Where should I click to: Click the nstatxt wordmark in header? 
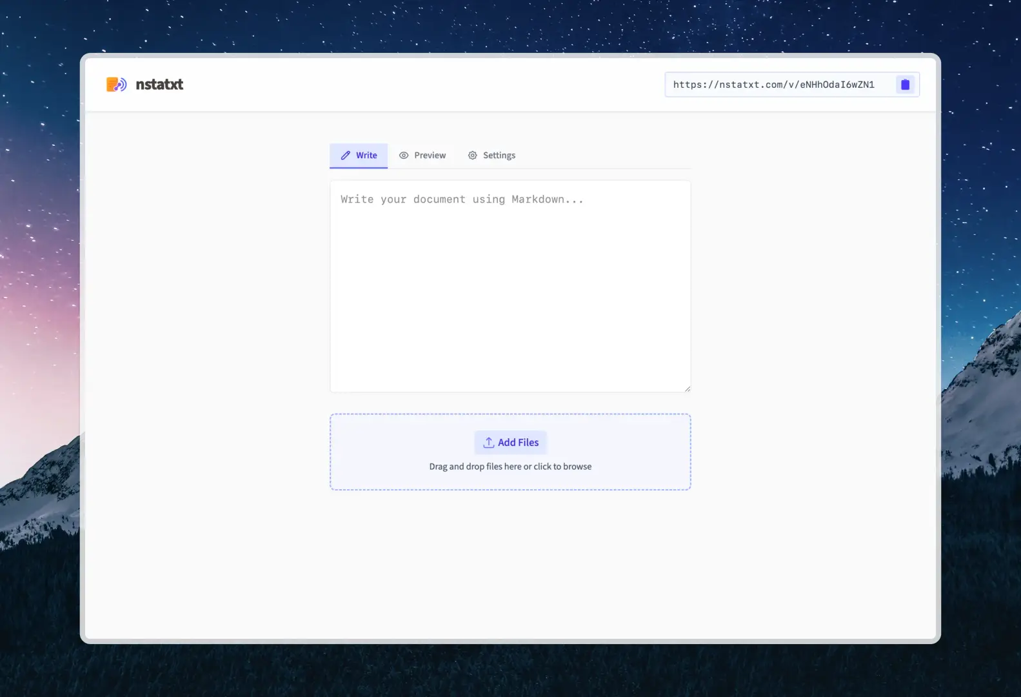pyautogui.click(x=159, y=85)
